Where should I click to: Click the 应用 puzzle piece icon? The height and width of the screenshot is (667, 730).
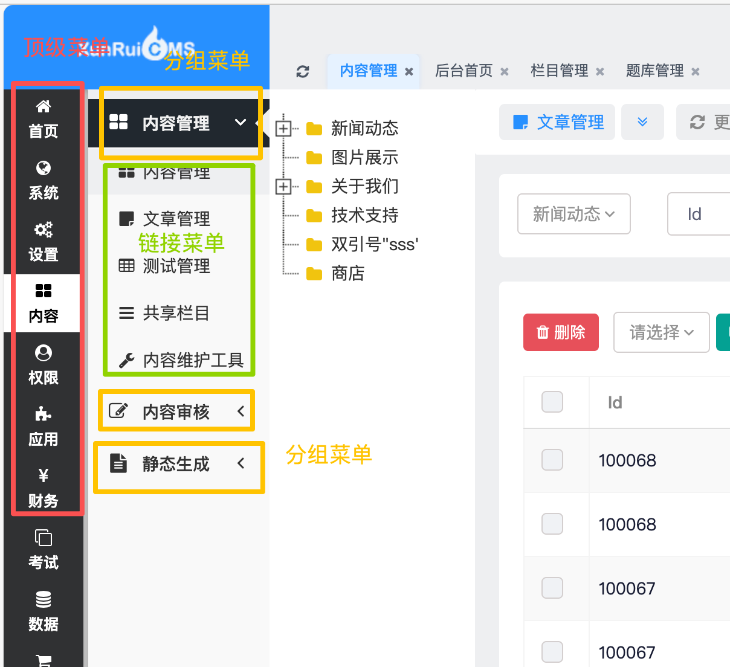coord(44,414)
